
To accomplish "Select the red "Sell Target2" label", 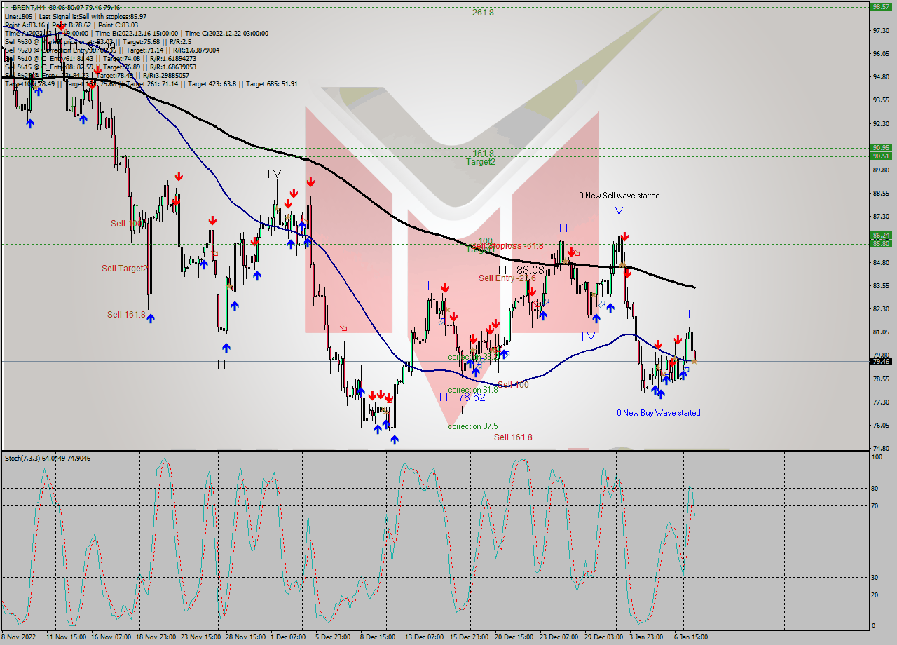I will pyautogui.click(x=125, y=268).
